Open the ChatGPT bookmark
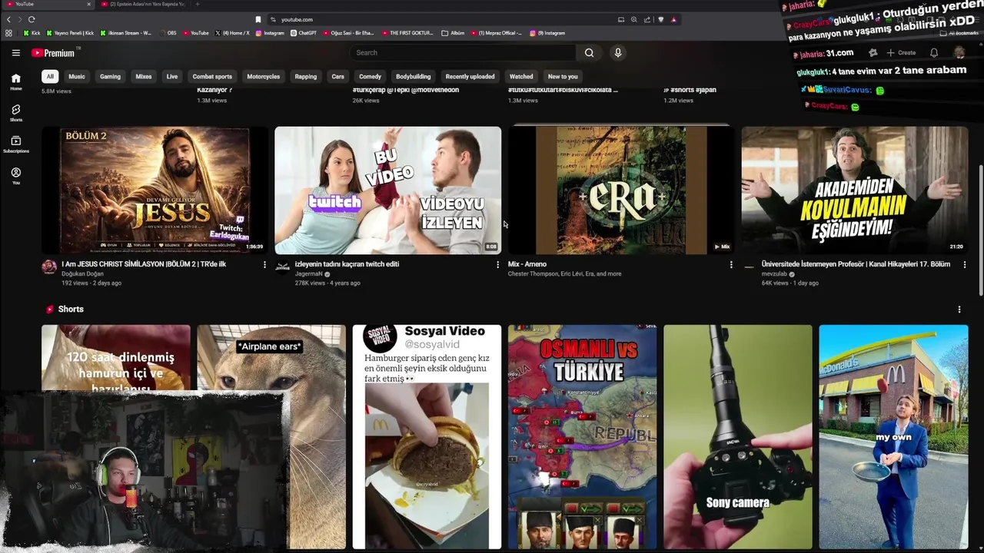Image resolution: width=984 pixels, height=553 pixels. click(x=303, y=33)
